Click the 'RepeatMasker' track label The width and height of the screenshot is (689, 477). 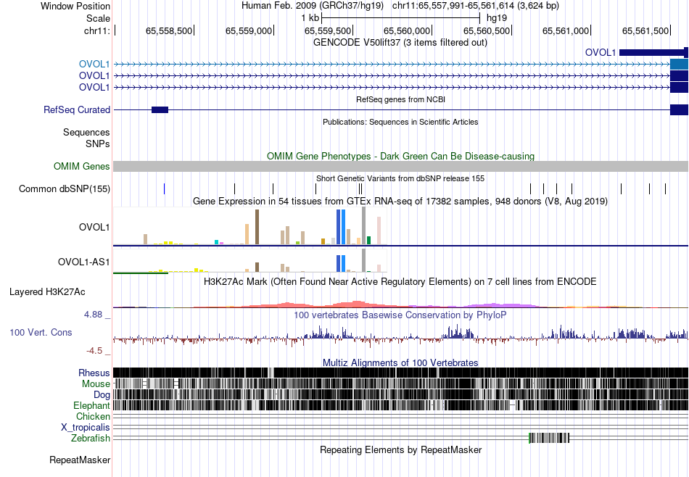tap(80, 460)
